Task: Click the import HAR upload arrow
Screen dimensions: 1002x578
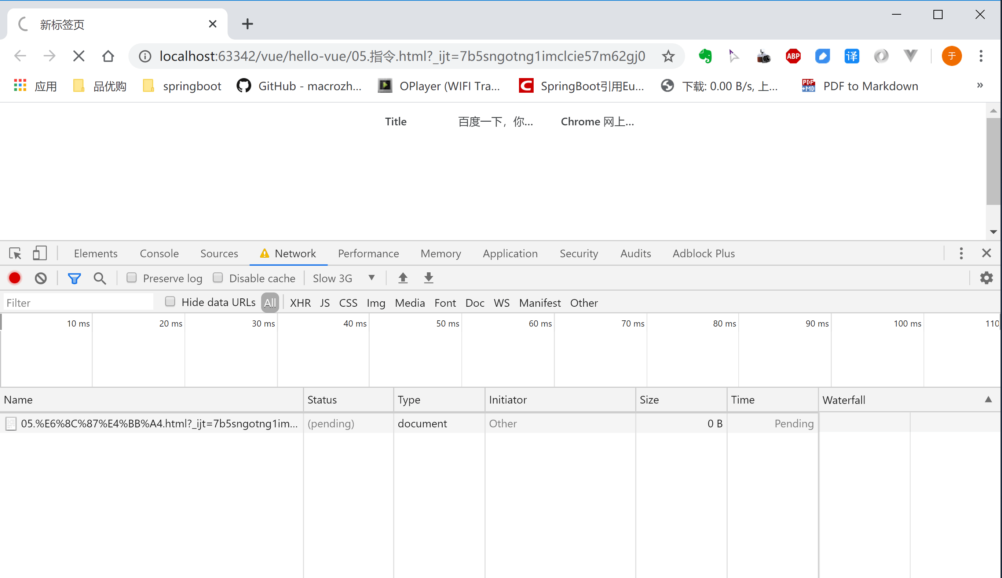Action: click(x=403, y=278)
